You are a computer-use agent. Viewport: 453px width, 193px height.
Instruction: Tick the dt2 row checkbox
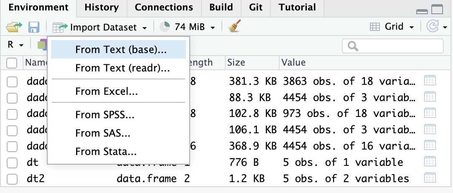point(12,179)
